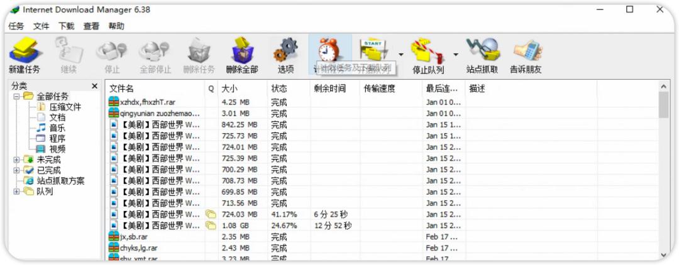The image size is (679, 265).
Task: Select 已完成 category in tree
Action: click(48, 170)
